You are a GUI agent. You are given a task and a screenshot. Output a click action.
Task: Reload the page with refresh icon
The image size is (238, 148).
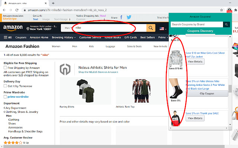[17, 10]
